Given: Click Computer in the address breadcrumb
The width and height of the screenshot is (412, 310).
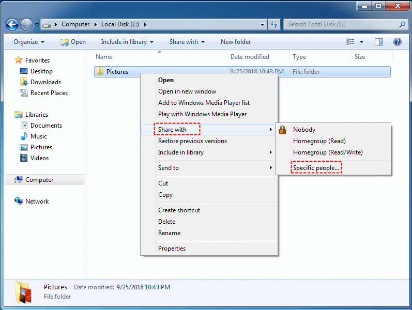Looking at the screenshot, I should tap(75, 24).
